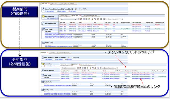This screenshot has height=99, width=170.
Task: Click the first column-layout icon beside Sent dropdown
Action: point(78,19)
